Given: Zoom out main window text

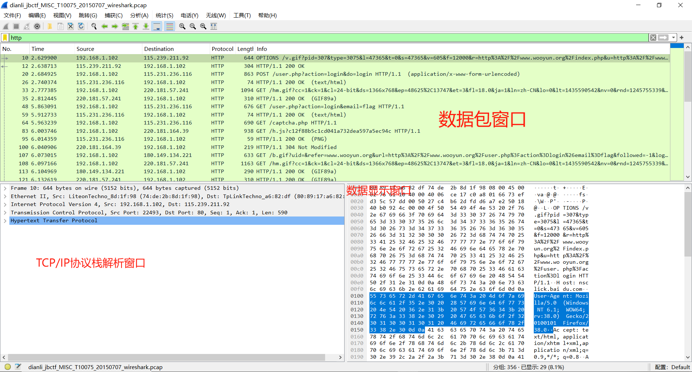Looking at the screenshot, I should pyautogui.click(x=193, y=26).
